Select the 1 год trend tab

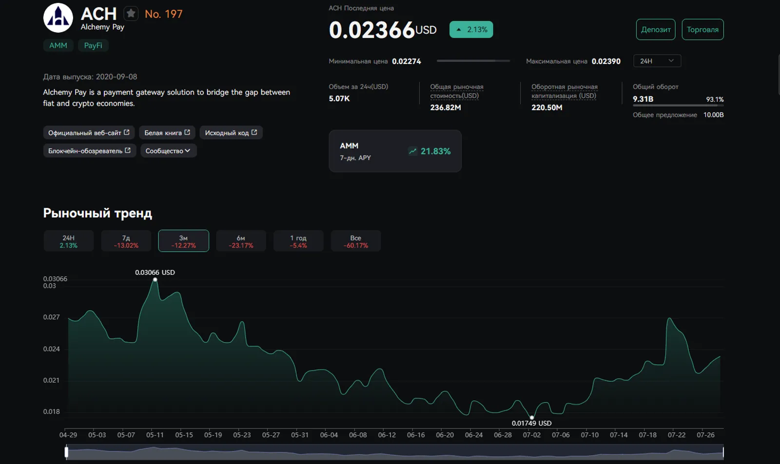click(x=298, y=241)
